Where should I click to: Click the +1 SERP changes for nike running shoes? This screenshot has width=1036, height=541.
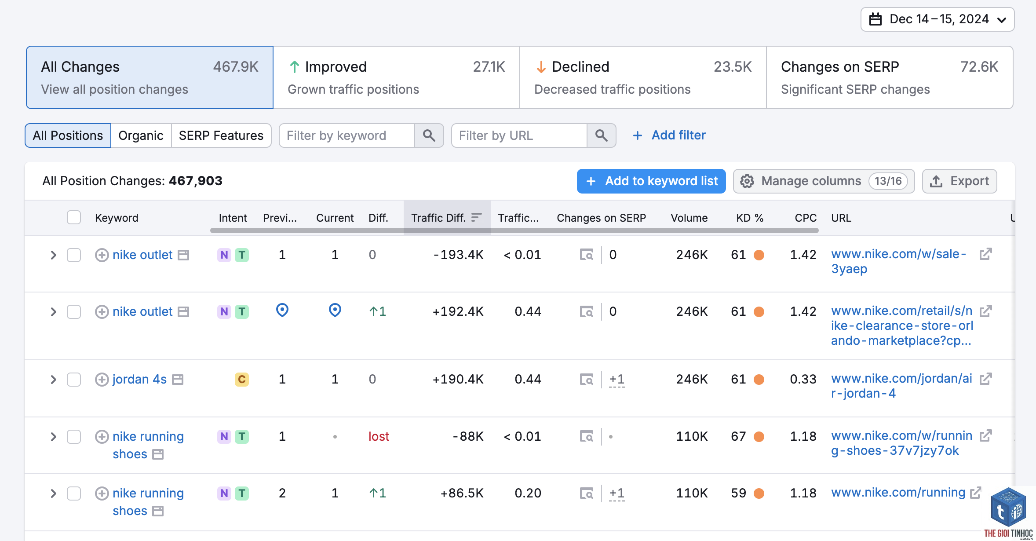[617, 493]
